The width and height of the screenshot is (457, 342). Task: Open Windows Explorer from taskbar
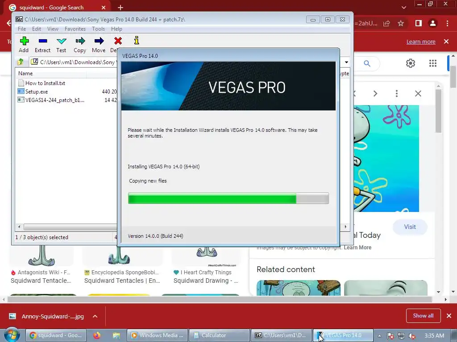[x=116, y=335]
